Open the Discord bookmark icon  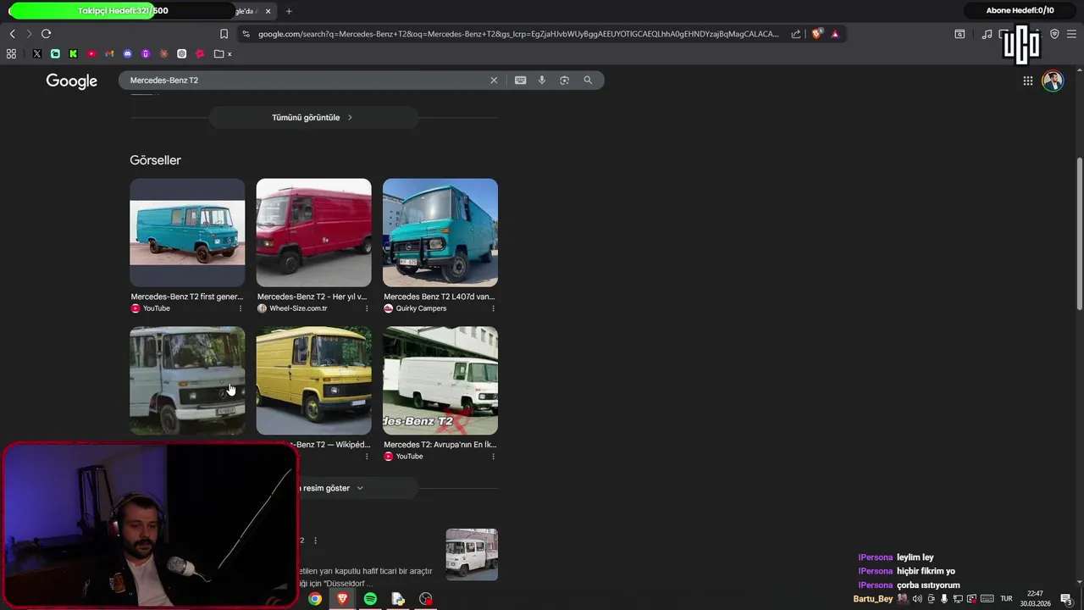coord(128,53)
